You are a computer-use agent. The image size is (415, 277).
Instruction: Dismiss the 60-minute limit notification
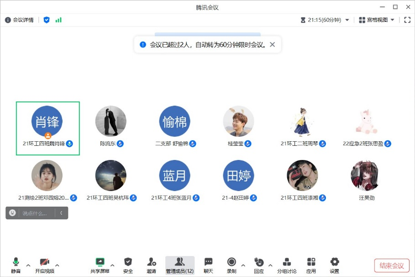(x=273, y=45)
